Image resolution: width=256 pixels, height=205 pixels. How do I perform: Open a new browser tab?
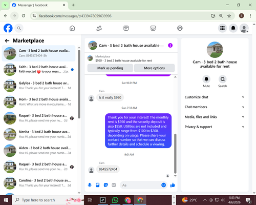[x=73, y=5]
